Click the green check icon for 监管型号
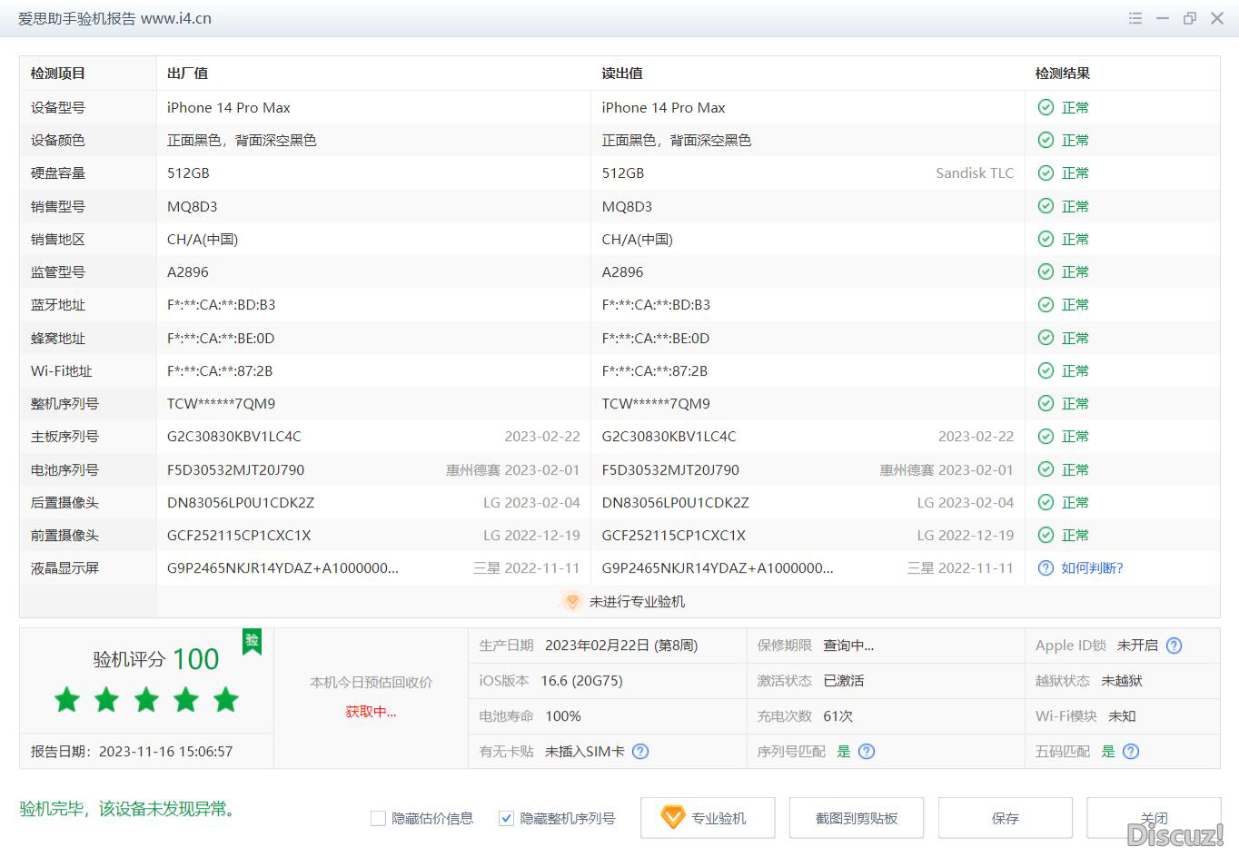The width and height of the screenshot is (1239, 857). point(1046,271)
